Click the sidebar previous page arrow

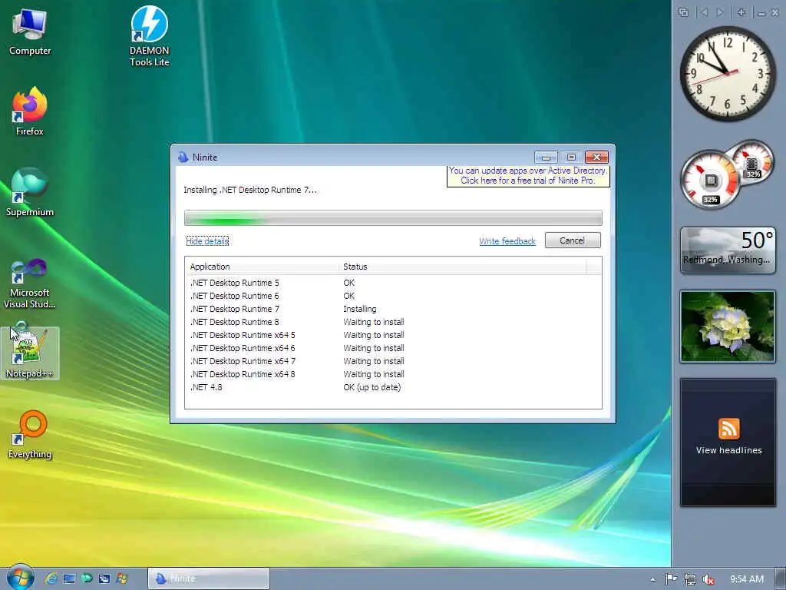tap(705, 12)
